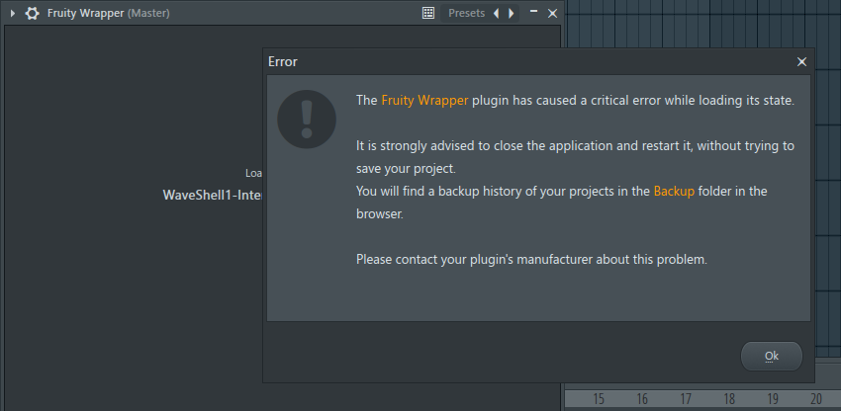This screenshot has height=411, width=841.
Task: Click bar 16 on the timeline ruler
Action: click(x=642, y=399)
